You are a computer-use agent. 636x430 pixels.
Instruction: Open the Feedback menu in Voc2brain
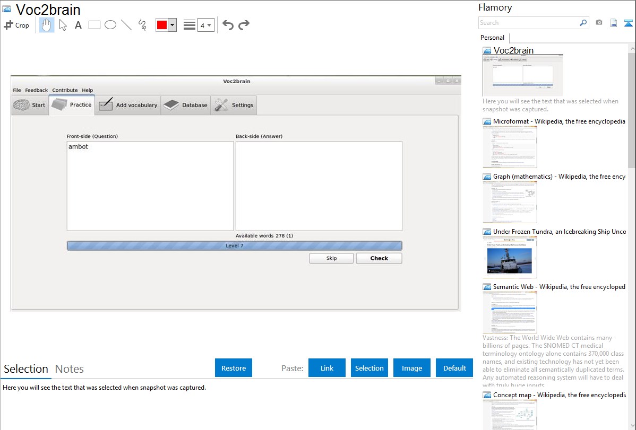tap(37, 90)
